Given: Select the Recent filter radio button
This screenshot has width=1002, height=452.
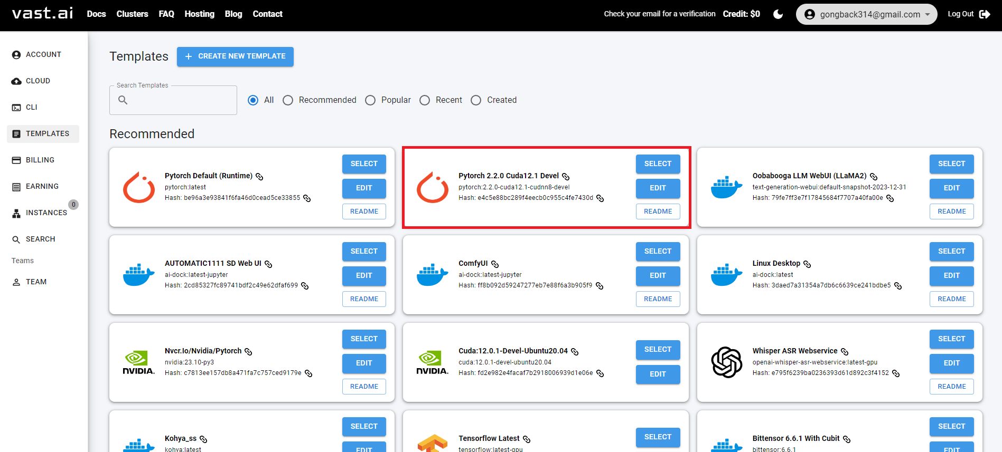Looking at the screenshot, I should (x=425, y=100).
